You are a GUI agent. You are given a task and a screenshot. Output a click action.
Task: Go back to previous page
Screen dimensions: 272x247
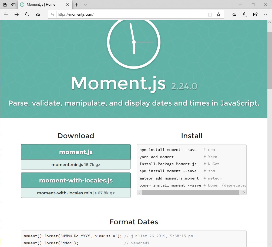(x=6, y=14)
